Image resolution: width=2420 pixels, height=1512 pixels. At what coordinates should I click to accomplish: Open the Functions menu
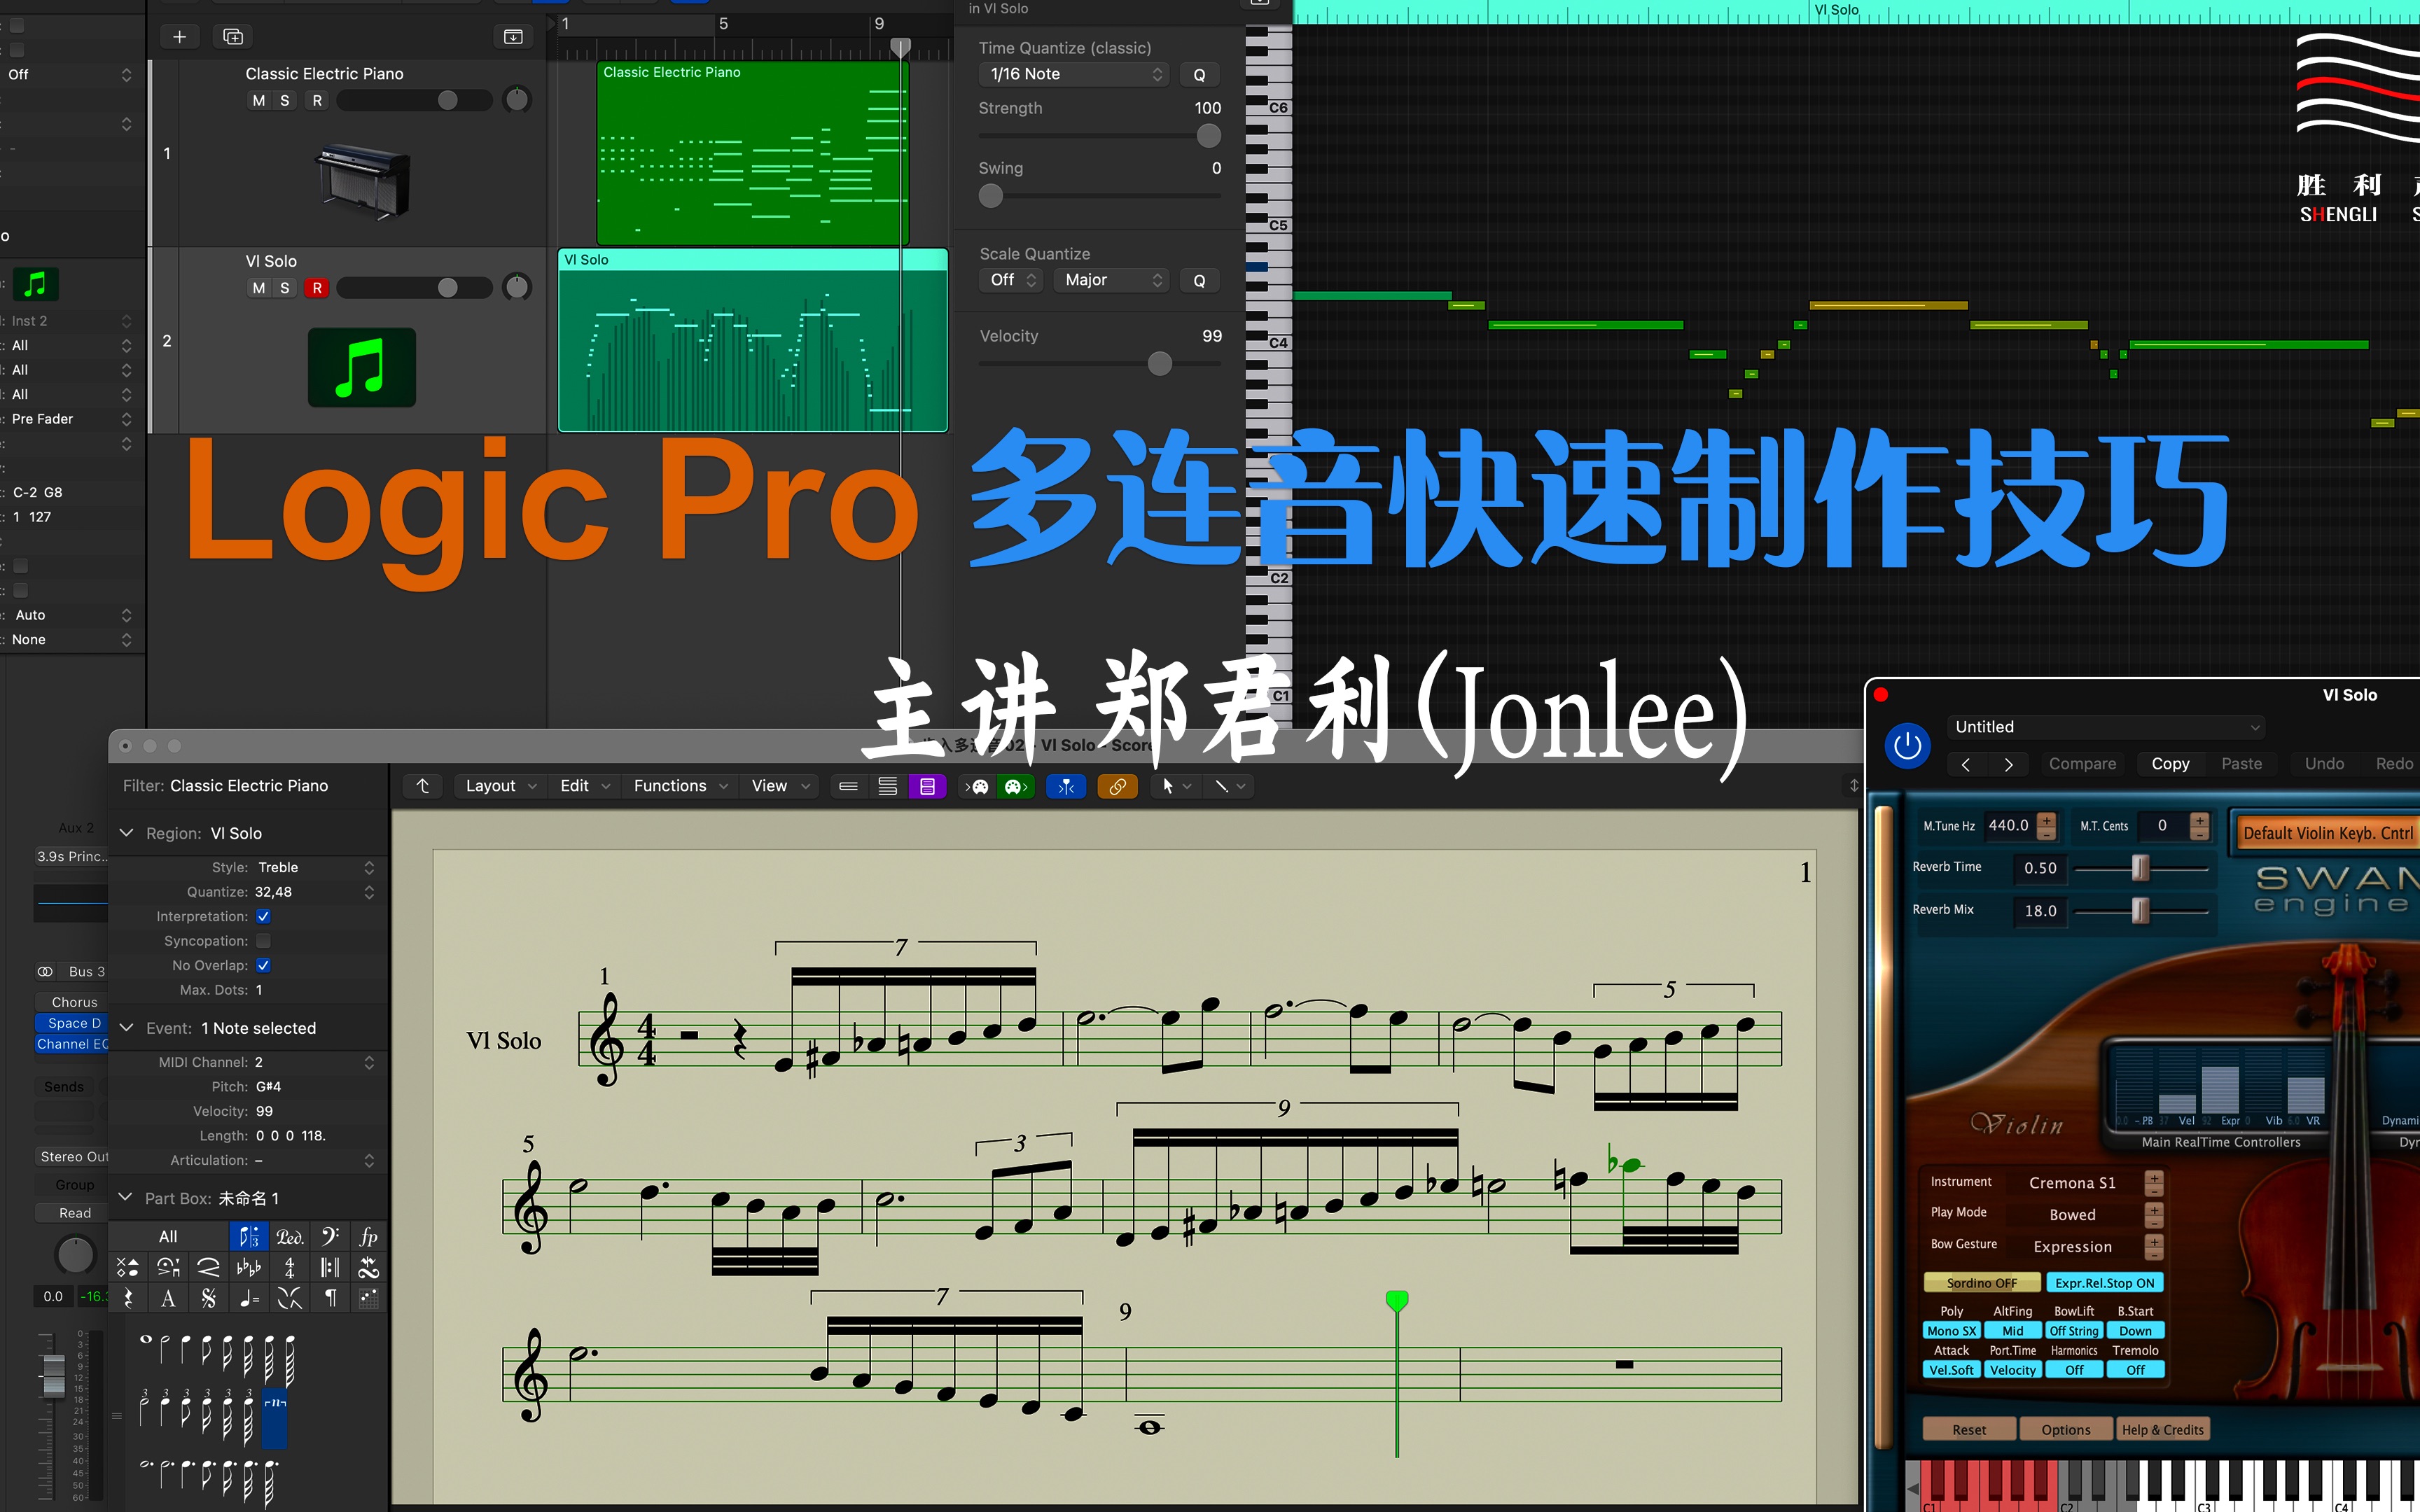point(680,786)
